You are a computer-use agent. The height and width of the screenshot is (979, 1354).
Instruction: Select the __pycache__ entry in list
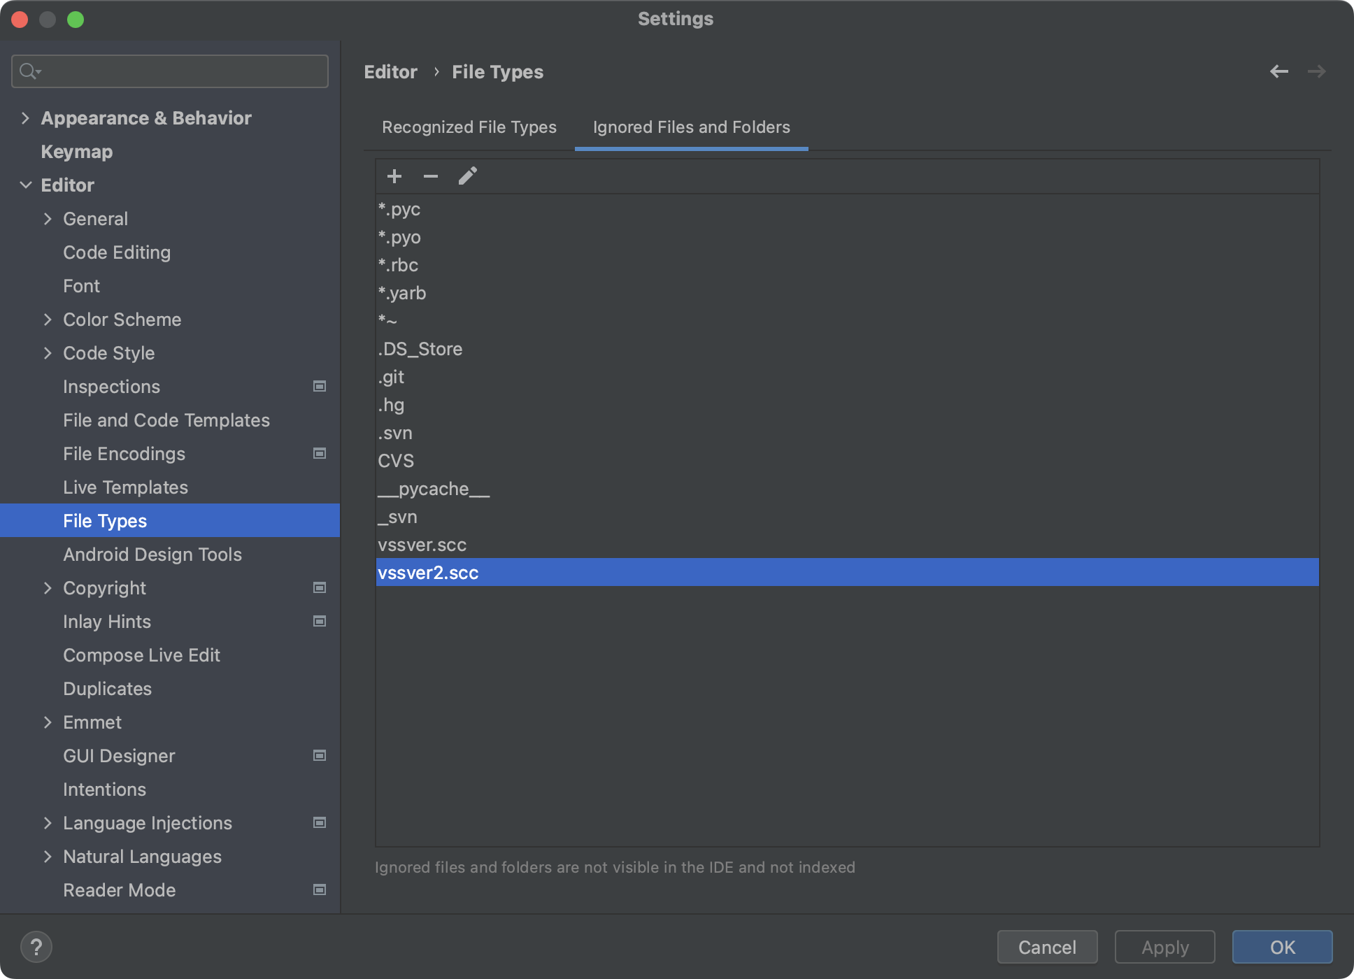[434, 489]
